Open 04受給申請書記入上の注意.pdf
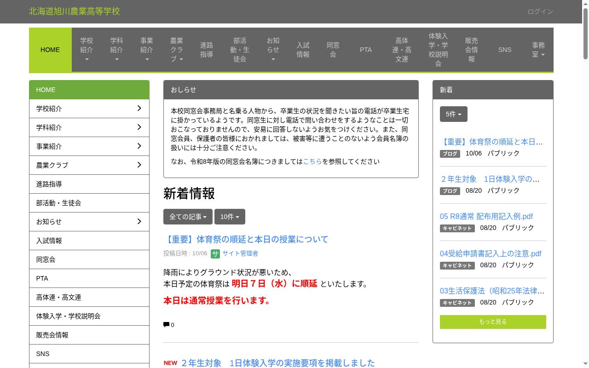This screenshot has width=589, height=368. pos(491,253)
